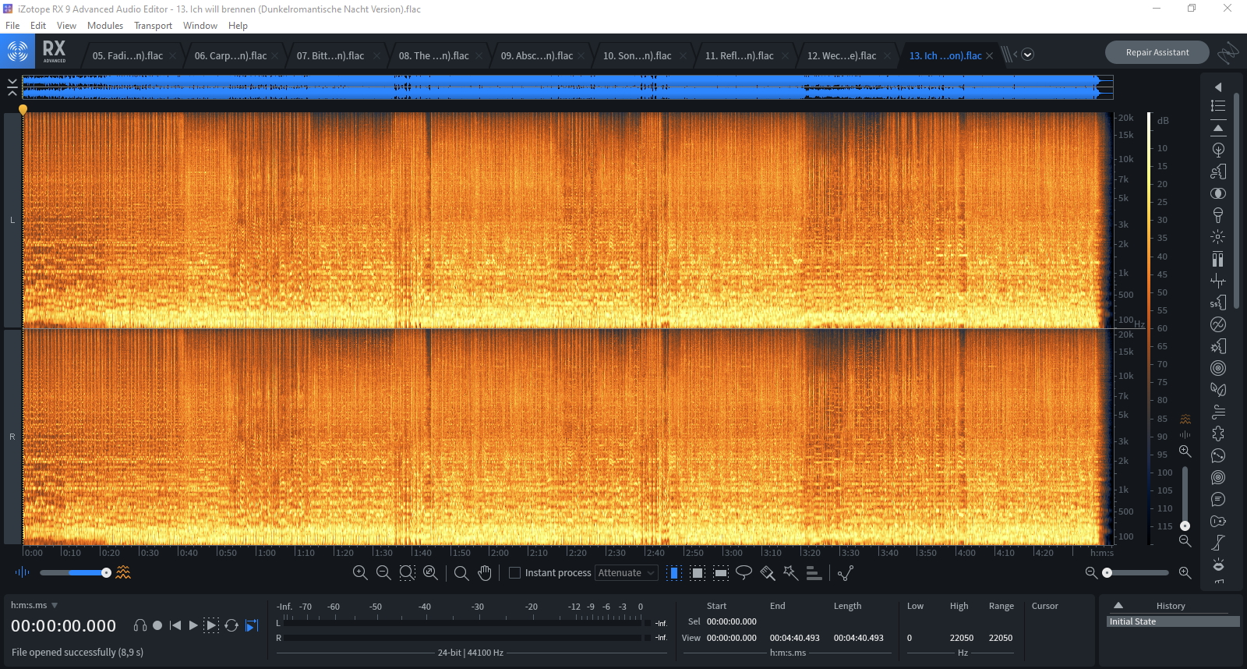Choose the Brush selection tool
Viewport: 1247px width, 669px height.
[x=767, y=573]
